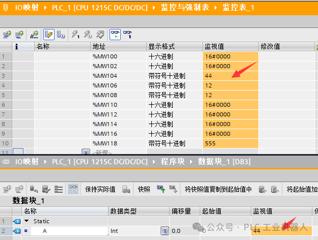Click the insert row icon in the data block toolbar

7,189
